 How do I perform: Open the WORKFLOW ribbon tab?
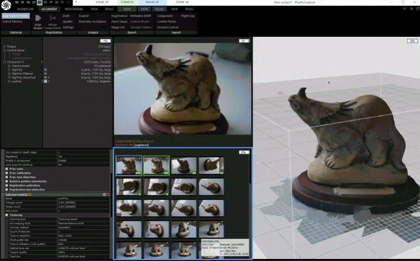coord(25,9)
